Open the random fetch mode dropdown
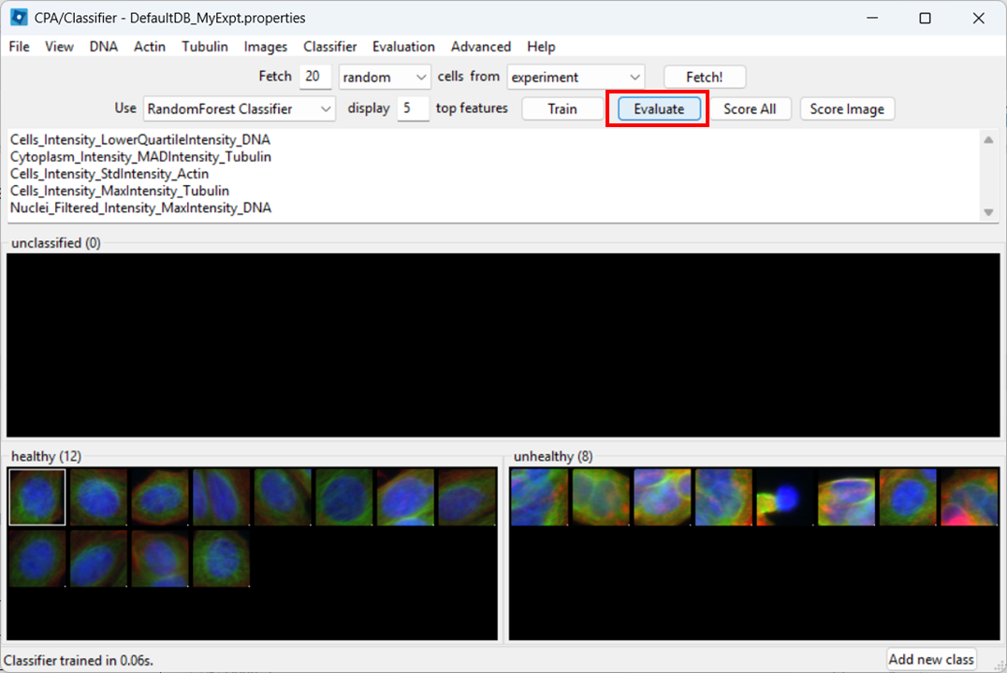The width and height of the screenshot is (1007, 673). [x=384, y=76]
